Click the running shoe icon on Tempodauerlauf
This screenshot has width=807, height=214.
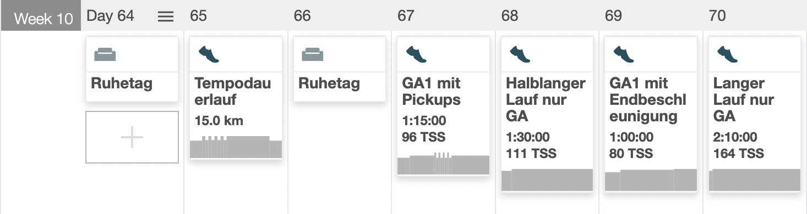[209, 54]
